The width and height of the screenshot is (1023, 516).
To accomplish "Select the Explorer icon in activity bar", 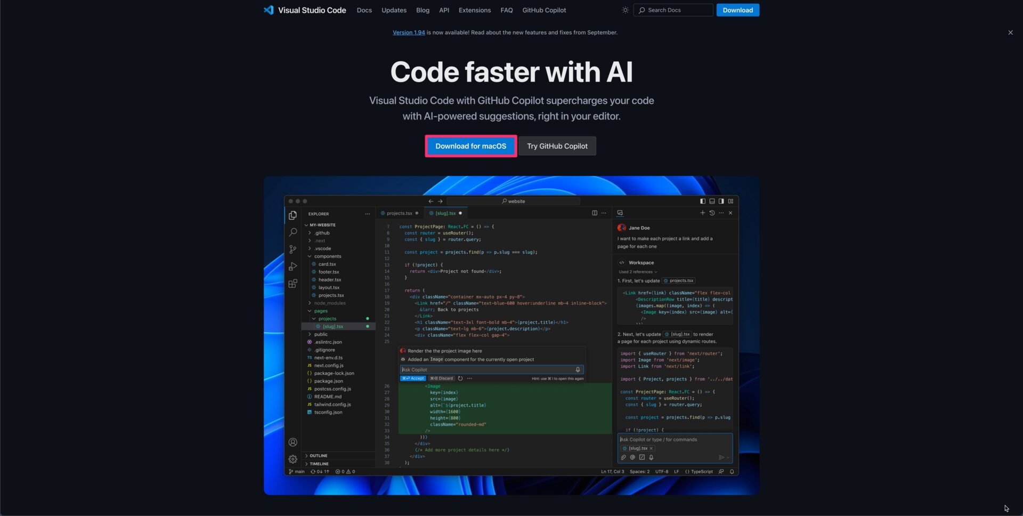I will pos(293,214).
